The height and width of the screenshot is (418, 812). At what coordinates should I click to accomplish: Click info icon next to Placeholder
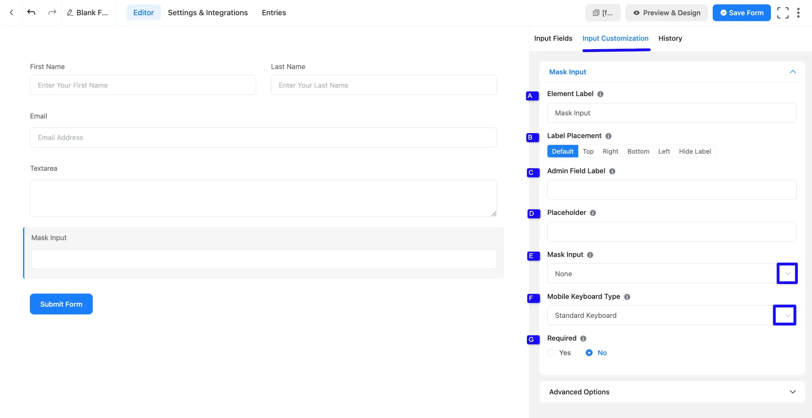point(593,213)
